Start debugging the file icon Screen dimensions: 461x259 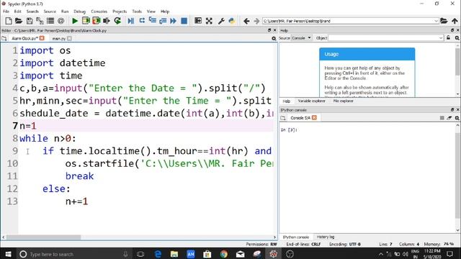click(x=131, y=21)
